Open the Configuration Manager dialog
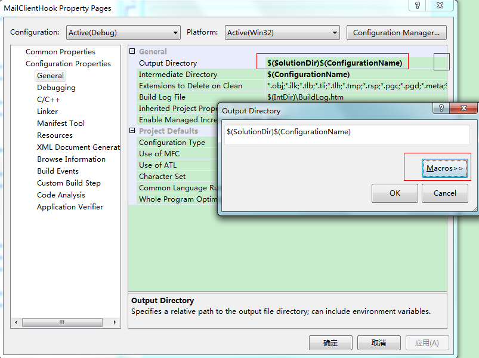This screenshot has width=479, height=358. pyautogui.click(x=396, y=33)
